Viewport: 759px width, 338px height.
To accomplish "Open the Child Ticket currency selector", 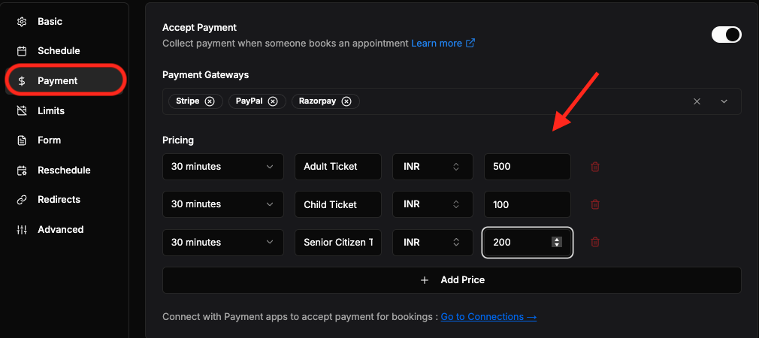I will [x=432, y=204].
